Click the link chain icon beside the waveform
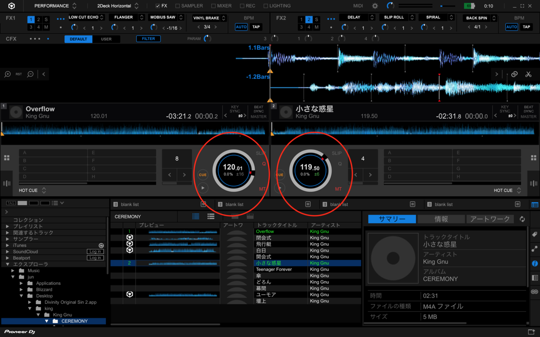The height and width of the screenshot is (337, 540). click(x=514, y=74)
